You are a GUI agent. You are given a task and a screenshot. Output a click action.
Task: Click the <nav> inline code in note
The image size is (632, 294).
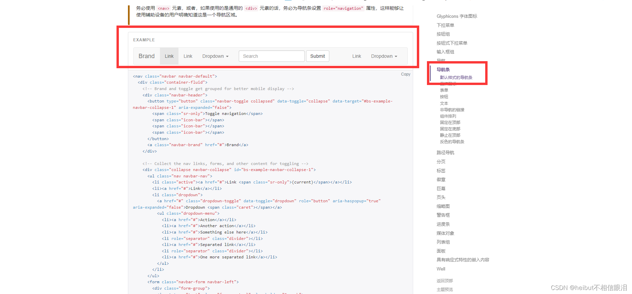click(x=164, y=8)
